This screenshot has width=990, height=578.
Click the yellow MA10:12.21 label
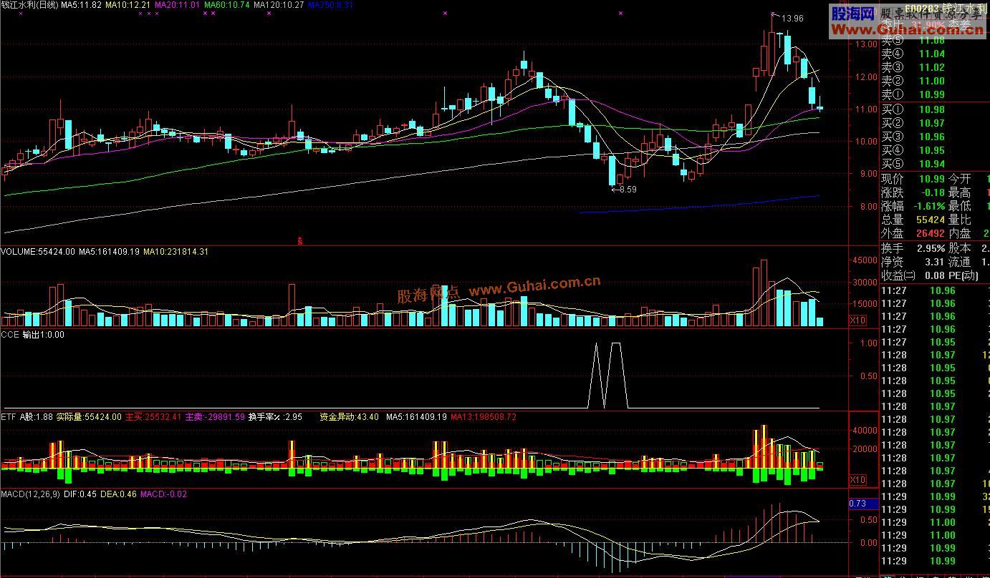coord(128,5)
